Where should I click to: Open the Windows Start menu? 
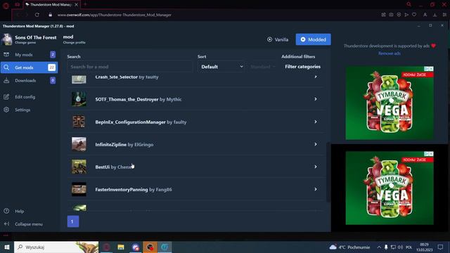click(x=7, y=247)
